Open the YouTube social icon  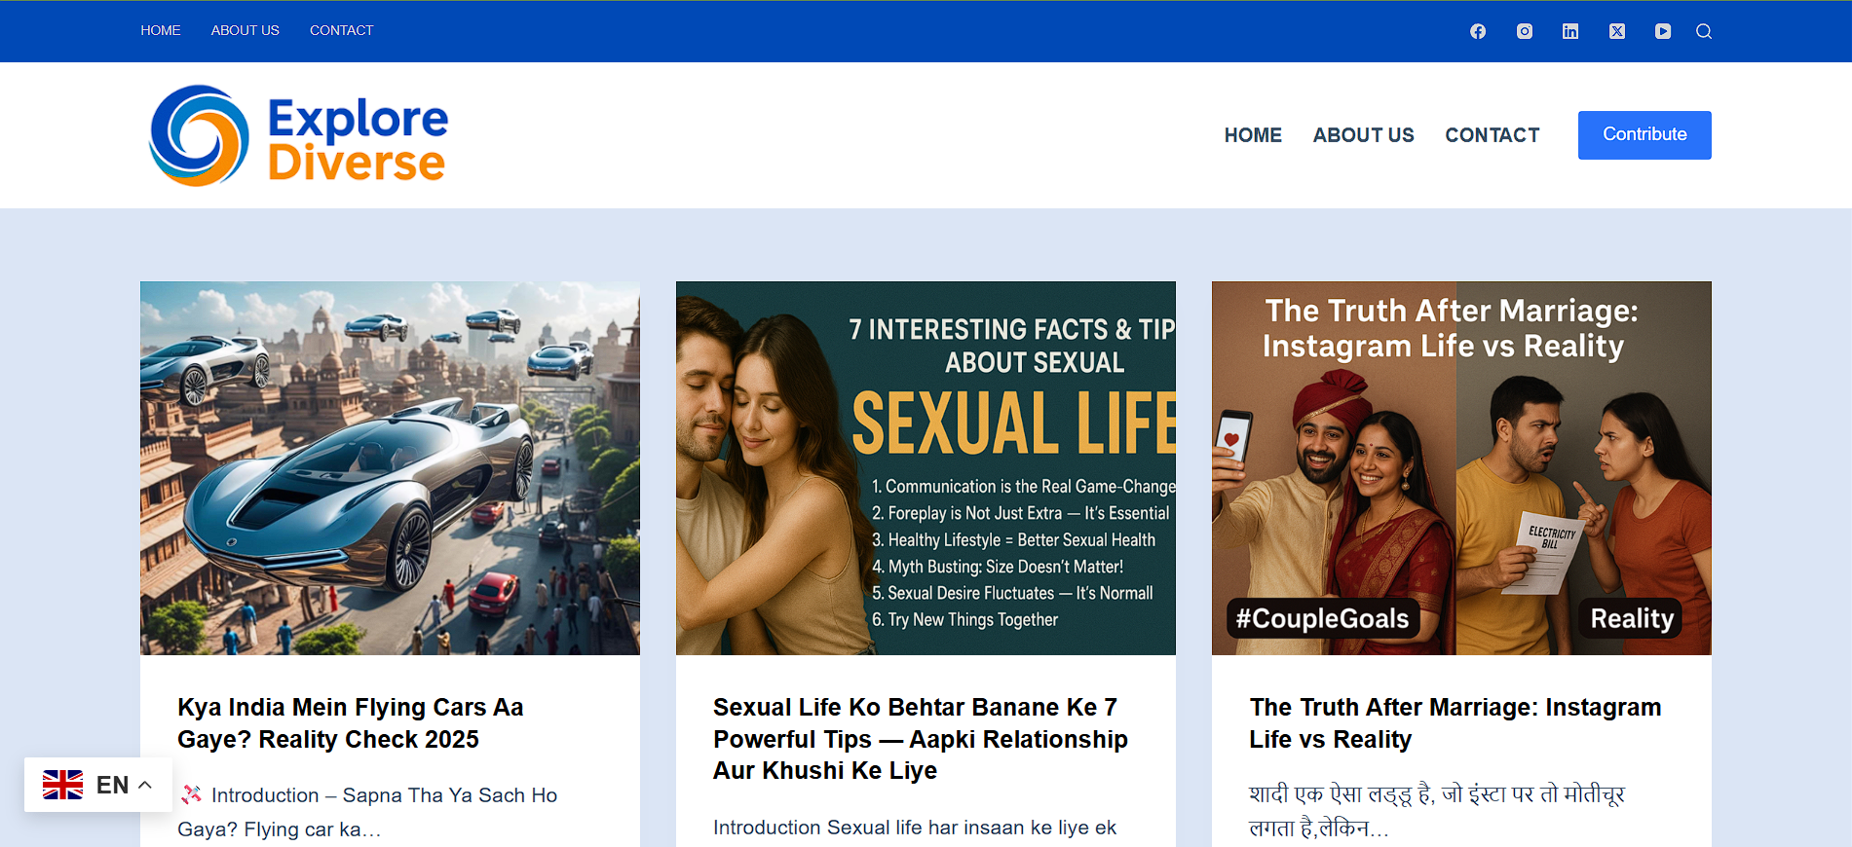[1663, 31]
